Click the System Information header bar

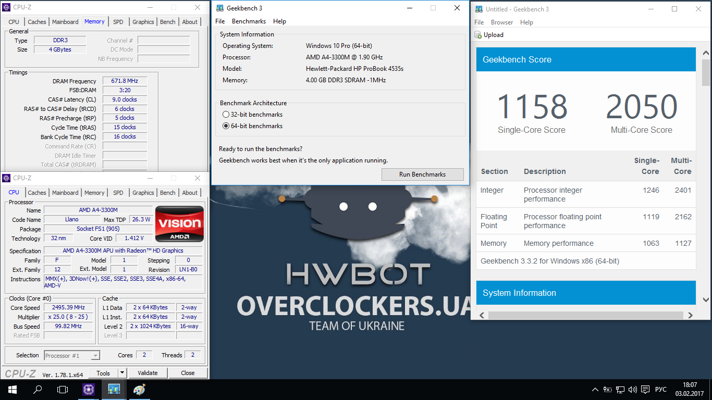click(x=586, y=293)
